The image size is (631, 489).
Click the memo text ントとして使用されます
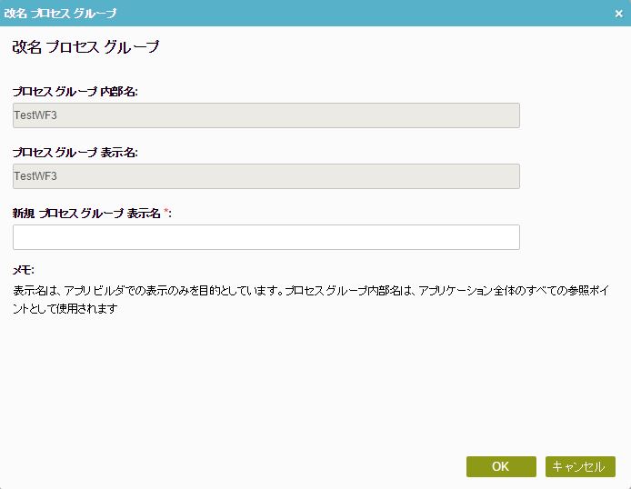pyautogui.click(x=65, y=308)
